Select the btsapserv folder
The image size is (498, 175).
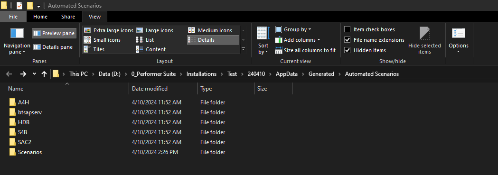point(30,112)
